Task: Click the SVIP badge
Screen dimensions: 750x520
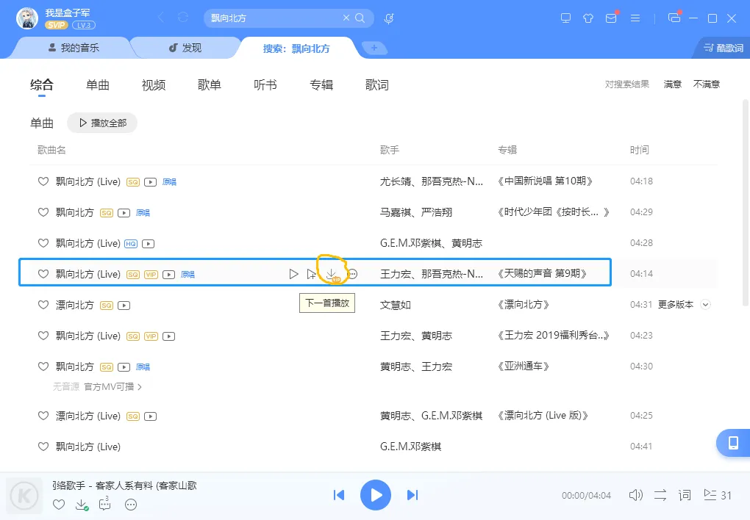Action: [x=57, y=25]
